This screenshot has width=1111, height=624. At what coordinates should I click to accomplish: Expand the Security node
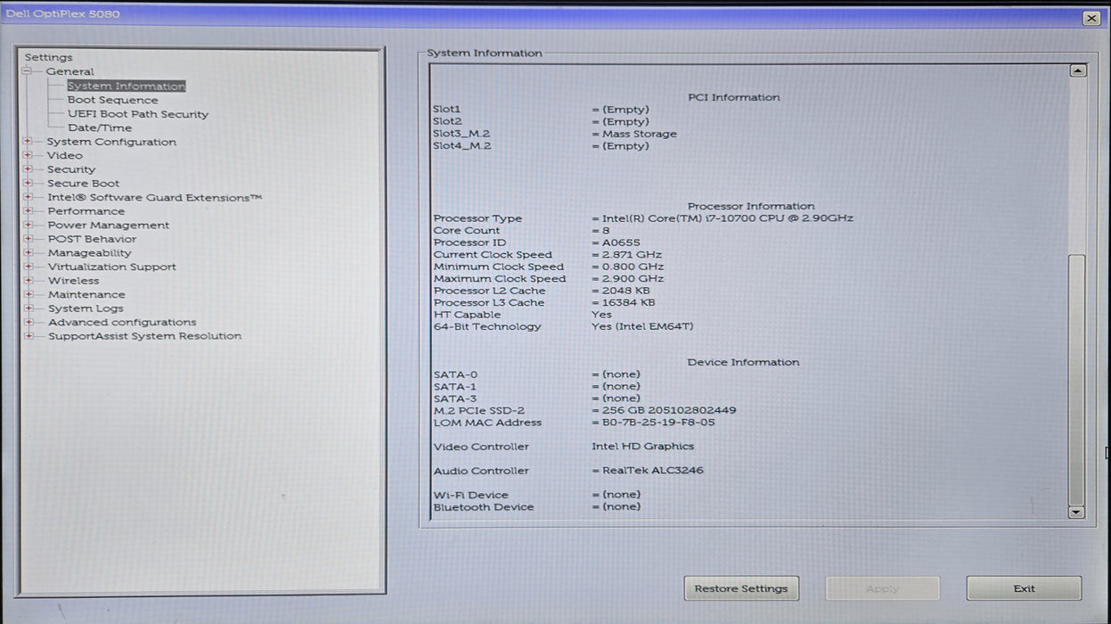(29, 169)
